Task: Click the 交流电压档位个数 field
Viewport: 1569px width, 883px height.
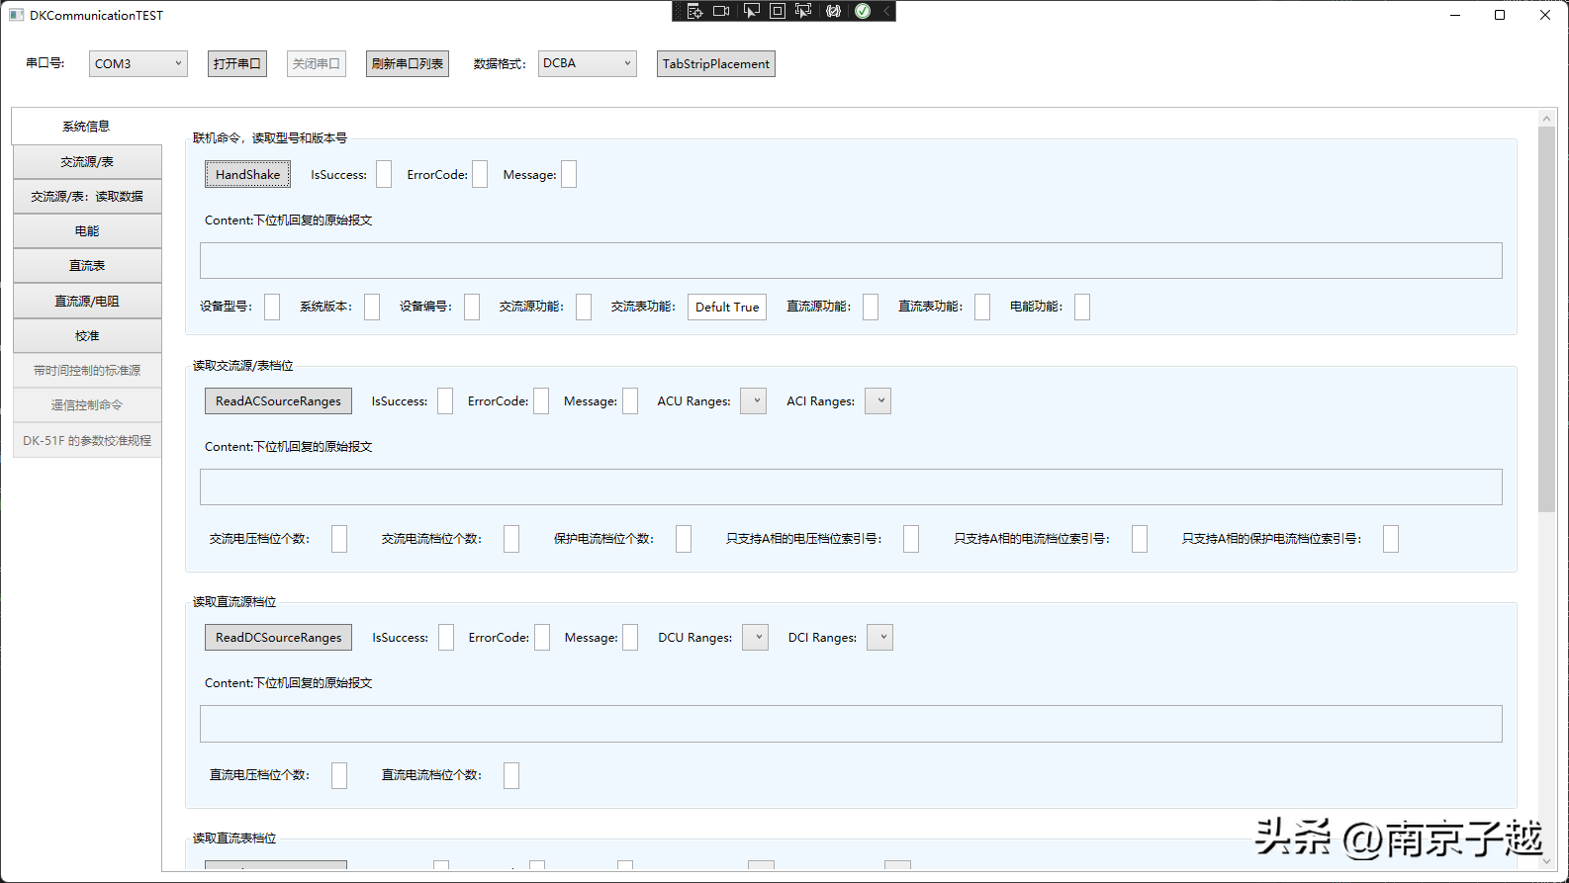Action: (339, 539)
